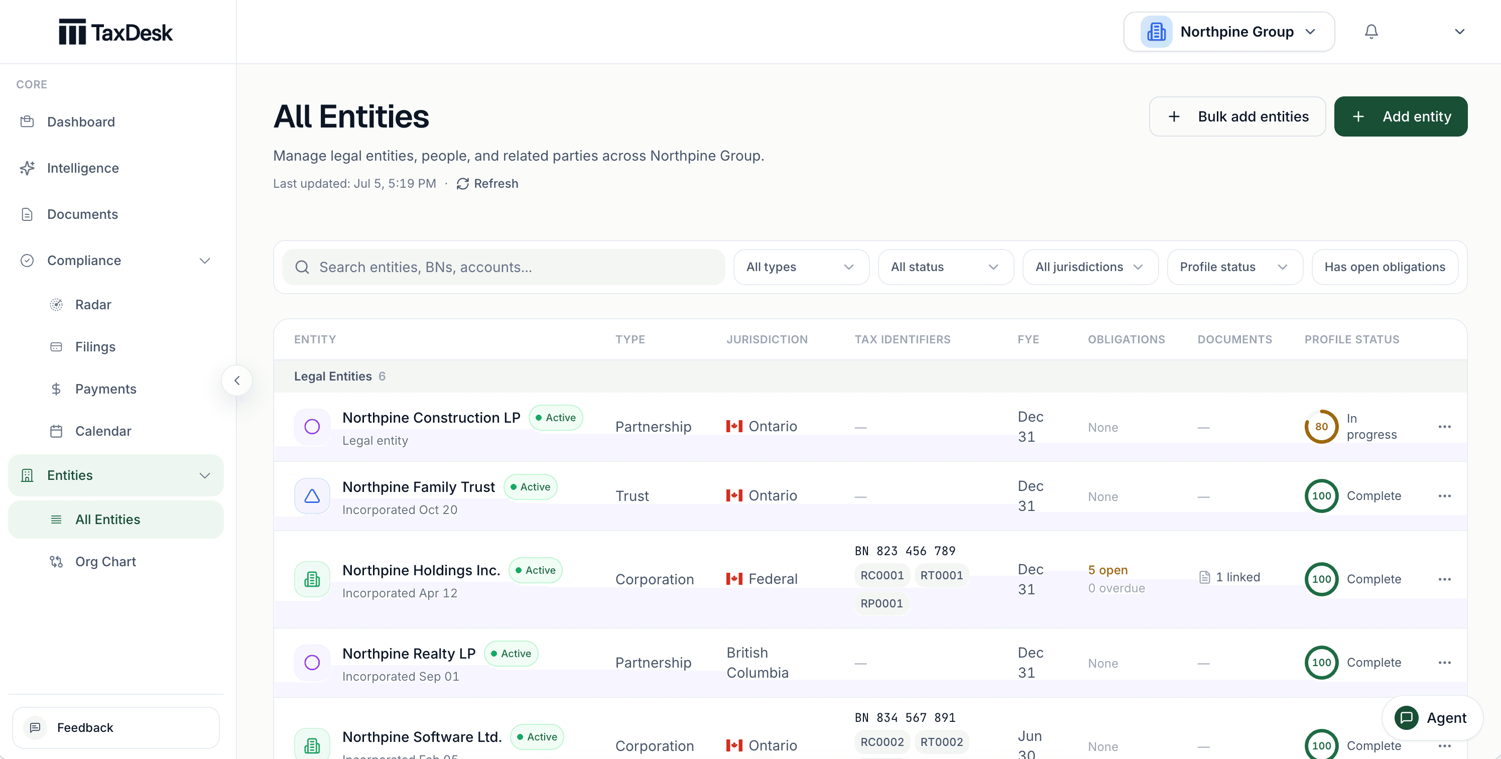Open the Profile status filter dropdown
This screenshot has height=759, width=1501.
coord(1235,268)
